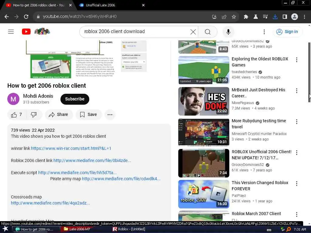311x233 pixels.
Task: Click the Share button
Action: click(59, 114)
